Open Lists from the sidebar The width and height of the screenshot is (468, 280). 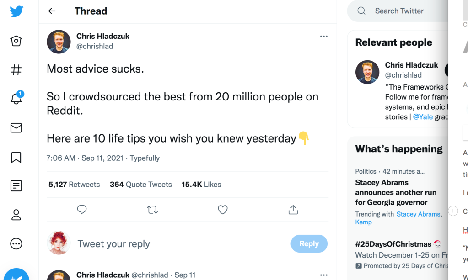16,186
